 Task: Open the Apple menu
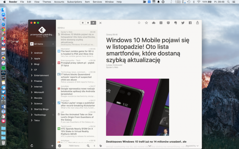click(4, 2)
